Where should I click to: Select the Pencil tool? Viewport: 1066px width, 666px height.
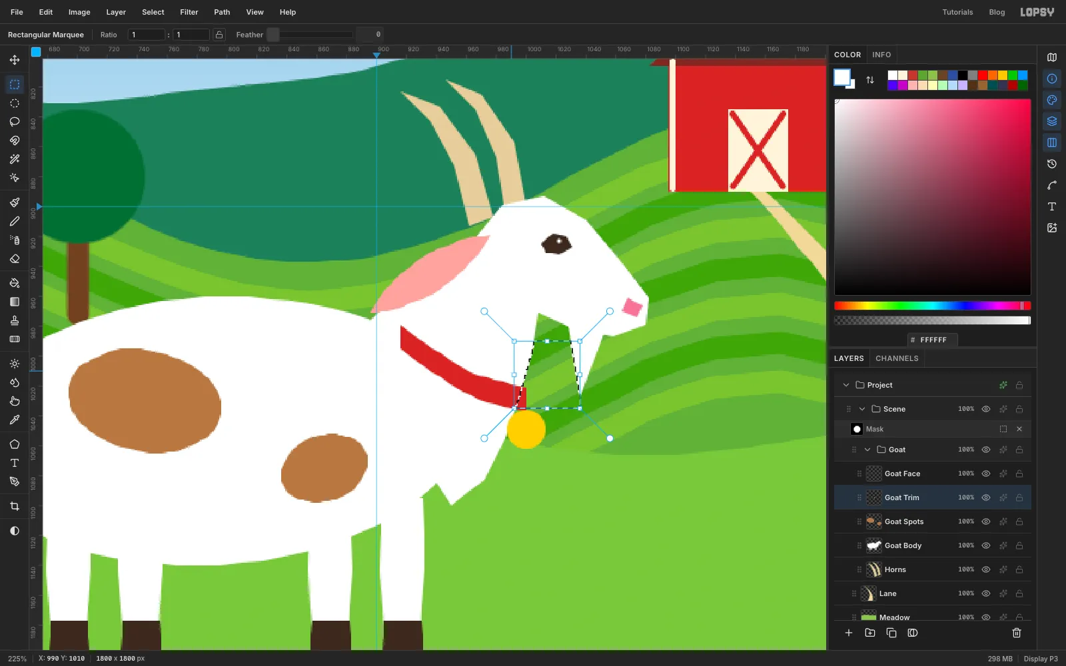[15, 221]
